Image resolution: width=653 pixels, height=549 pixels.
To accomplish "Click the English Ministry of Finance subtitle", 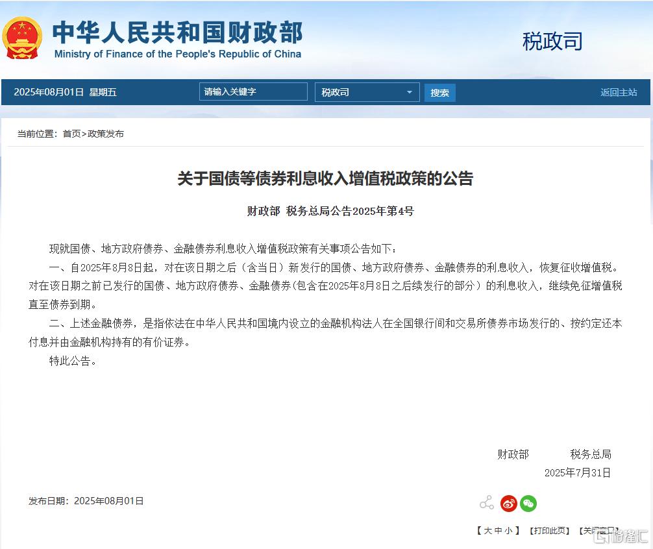I will click(x=178, y=54).
